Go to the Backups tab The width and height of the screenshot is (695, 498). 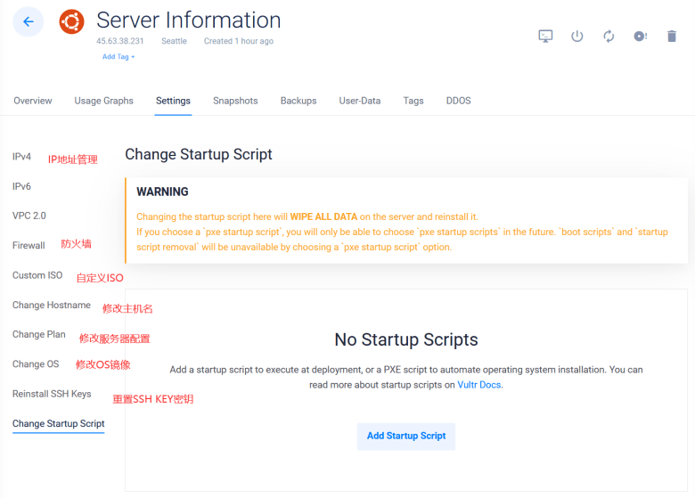point(298,101)
